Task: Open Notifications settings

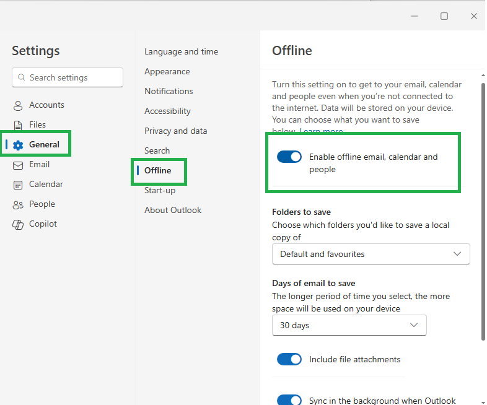Action: [x=169, y=91]
